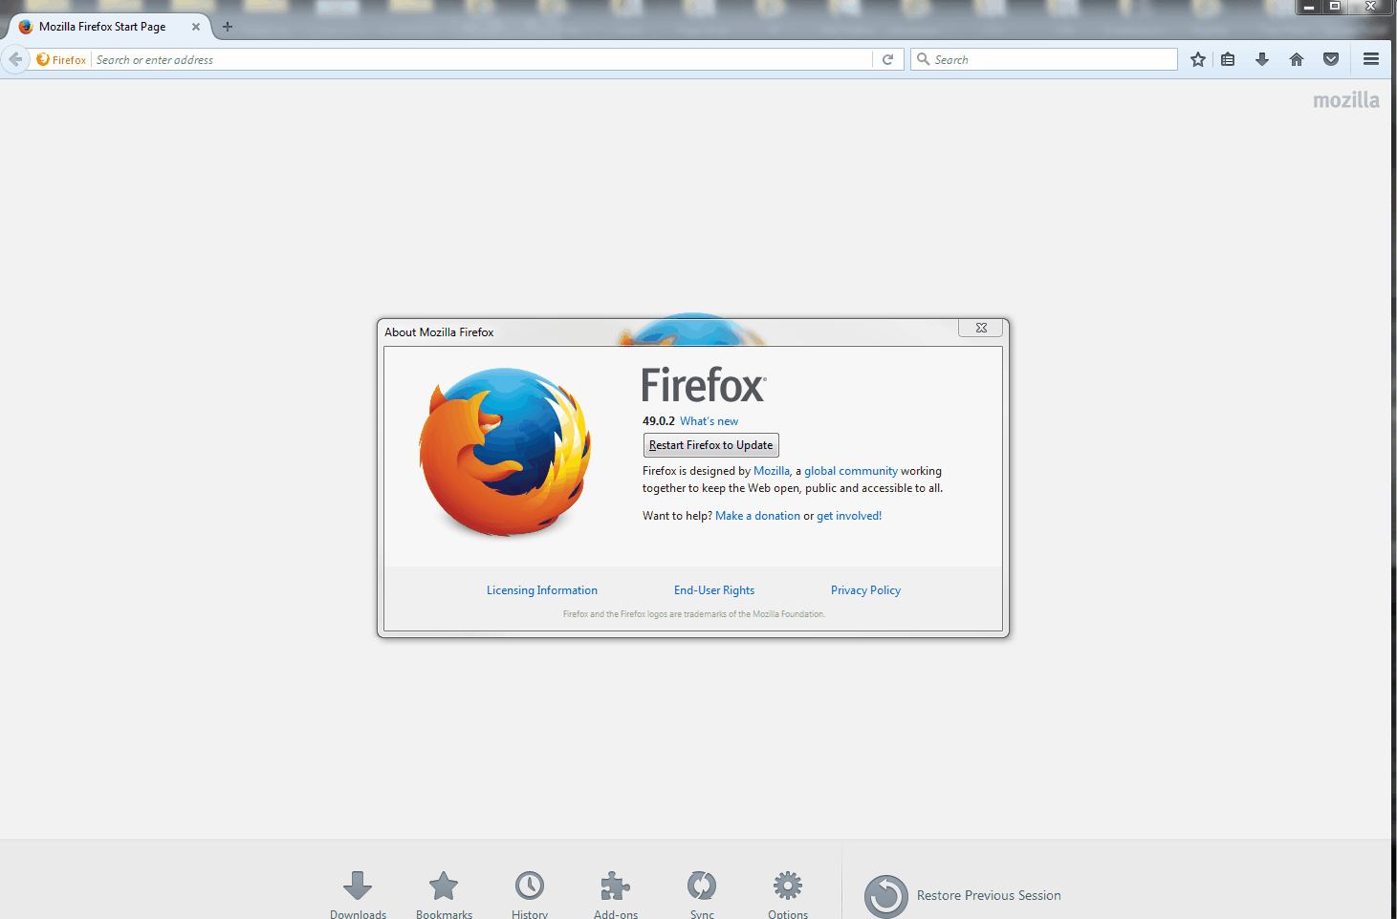Open Bookmarks from the start page launcher

(444, 895)
